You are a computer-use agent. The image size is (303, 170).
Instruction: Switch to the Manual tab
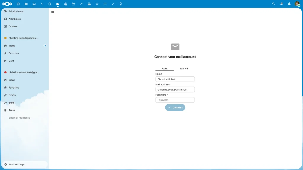pyautogui.click(x=184, y=68)
